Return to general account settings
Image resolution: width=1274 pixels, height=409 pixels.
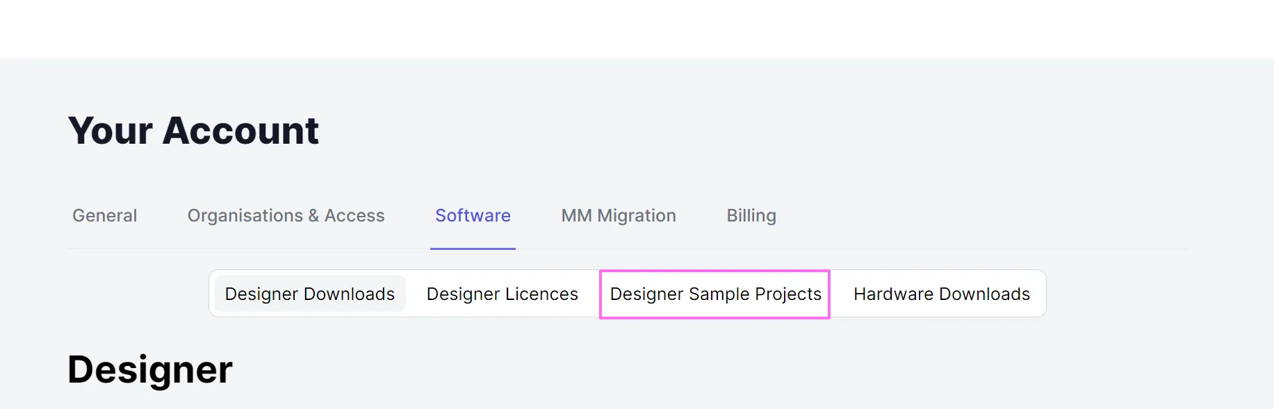pos(104,215)
